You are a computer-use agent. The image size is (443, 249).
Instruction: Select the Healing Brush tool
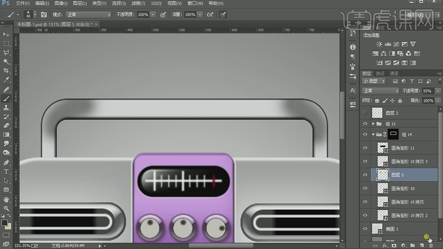[x=6, y=89]
